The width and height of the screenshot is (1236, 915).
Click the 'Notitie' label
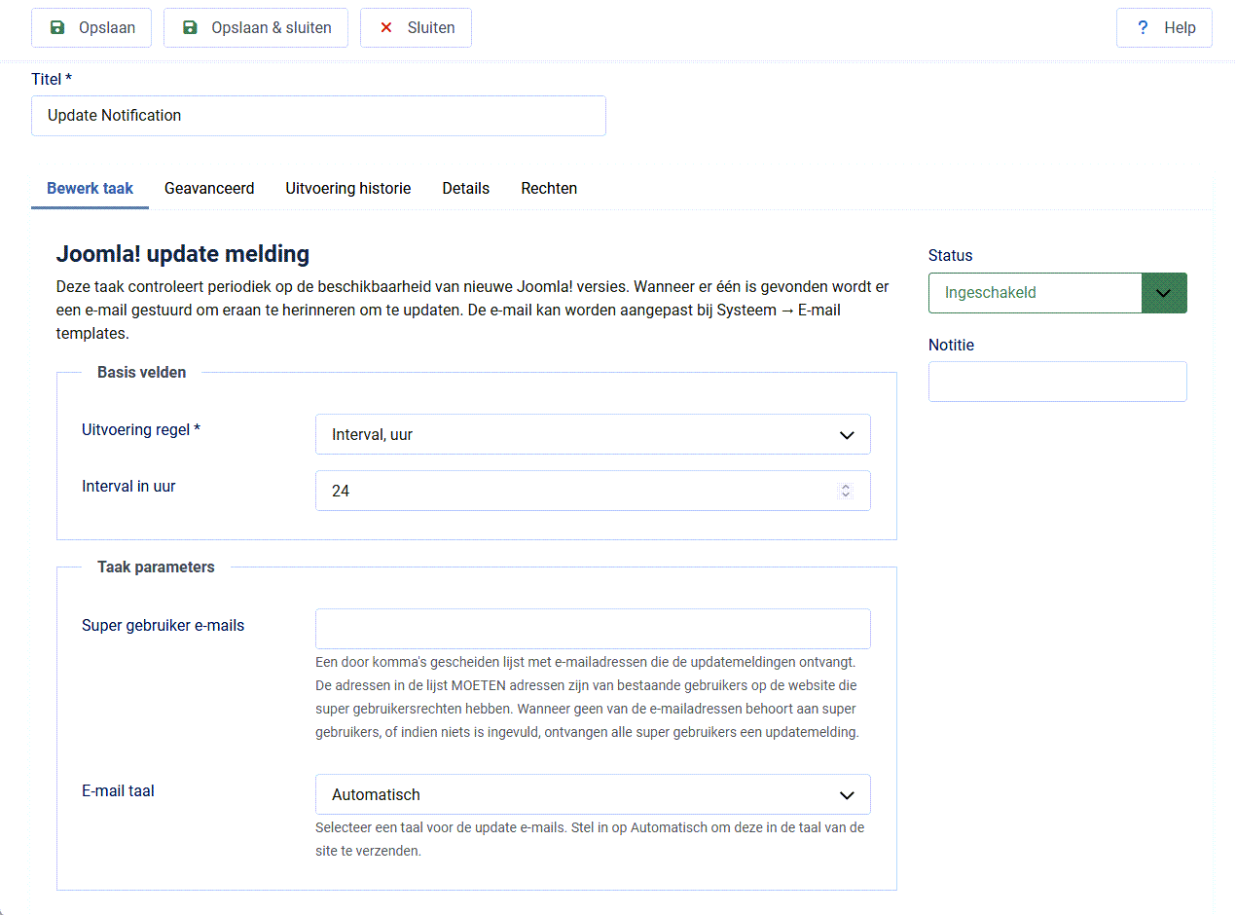(x=951, y=345)
